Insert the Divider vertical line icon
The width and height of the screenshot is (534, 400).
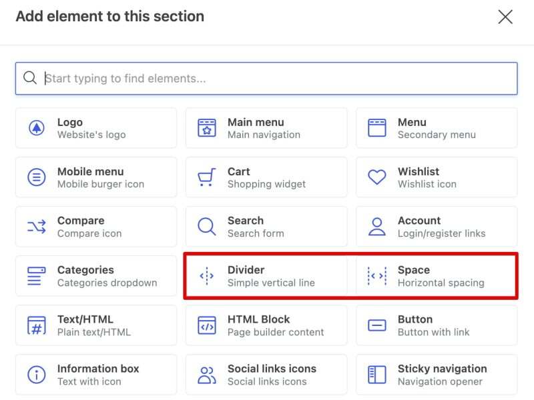click(207, 276)
